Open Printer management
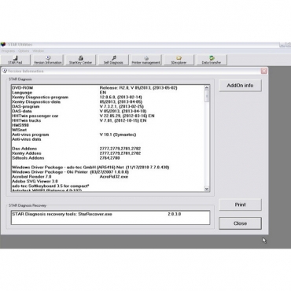This screenshot has width=291, height=291. [145, 60]
